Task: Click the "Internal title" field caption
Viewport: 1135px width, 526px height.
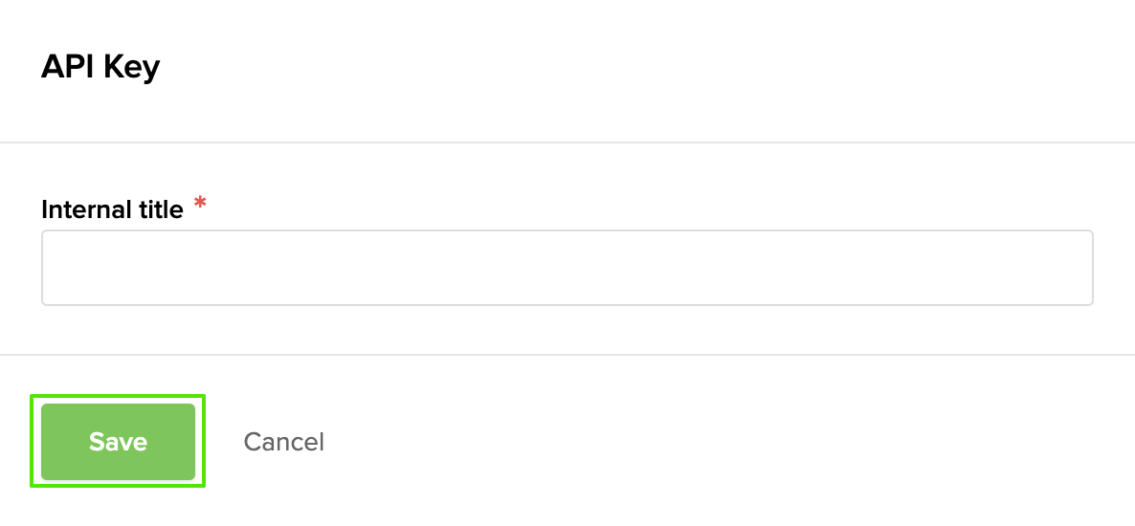Action: coord(112,209)
